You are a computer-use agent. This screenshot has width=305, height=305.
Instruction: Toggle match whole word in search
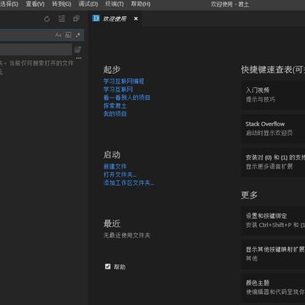68,35
